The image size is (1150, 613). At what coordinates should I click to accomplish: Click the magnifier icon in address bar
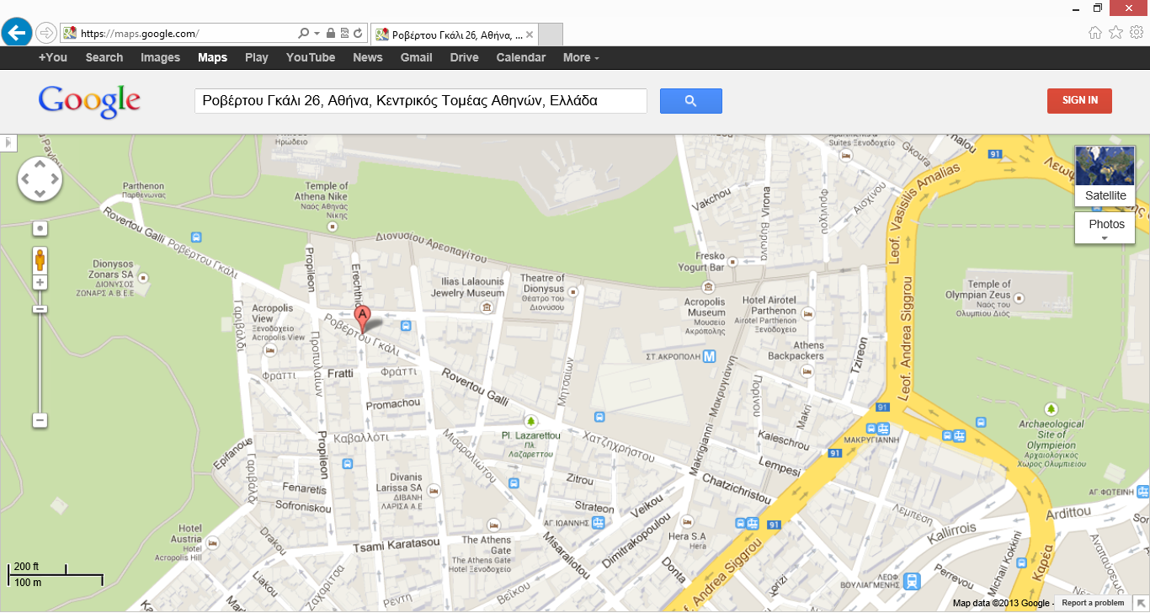pyautogui.click(x=304, y=34)
